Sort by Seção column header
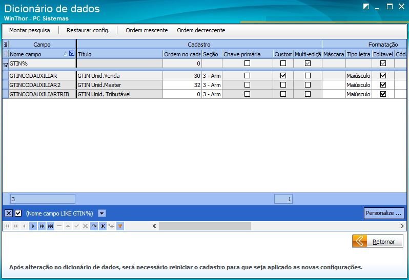409x280 pixels. (x=212, y=54)
